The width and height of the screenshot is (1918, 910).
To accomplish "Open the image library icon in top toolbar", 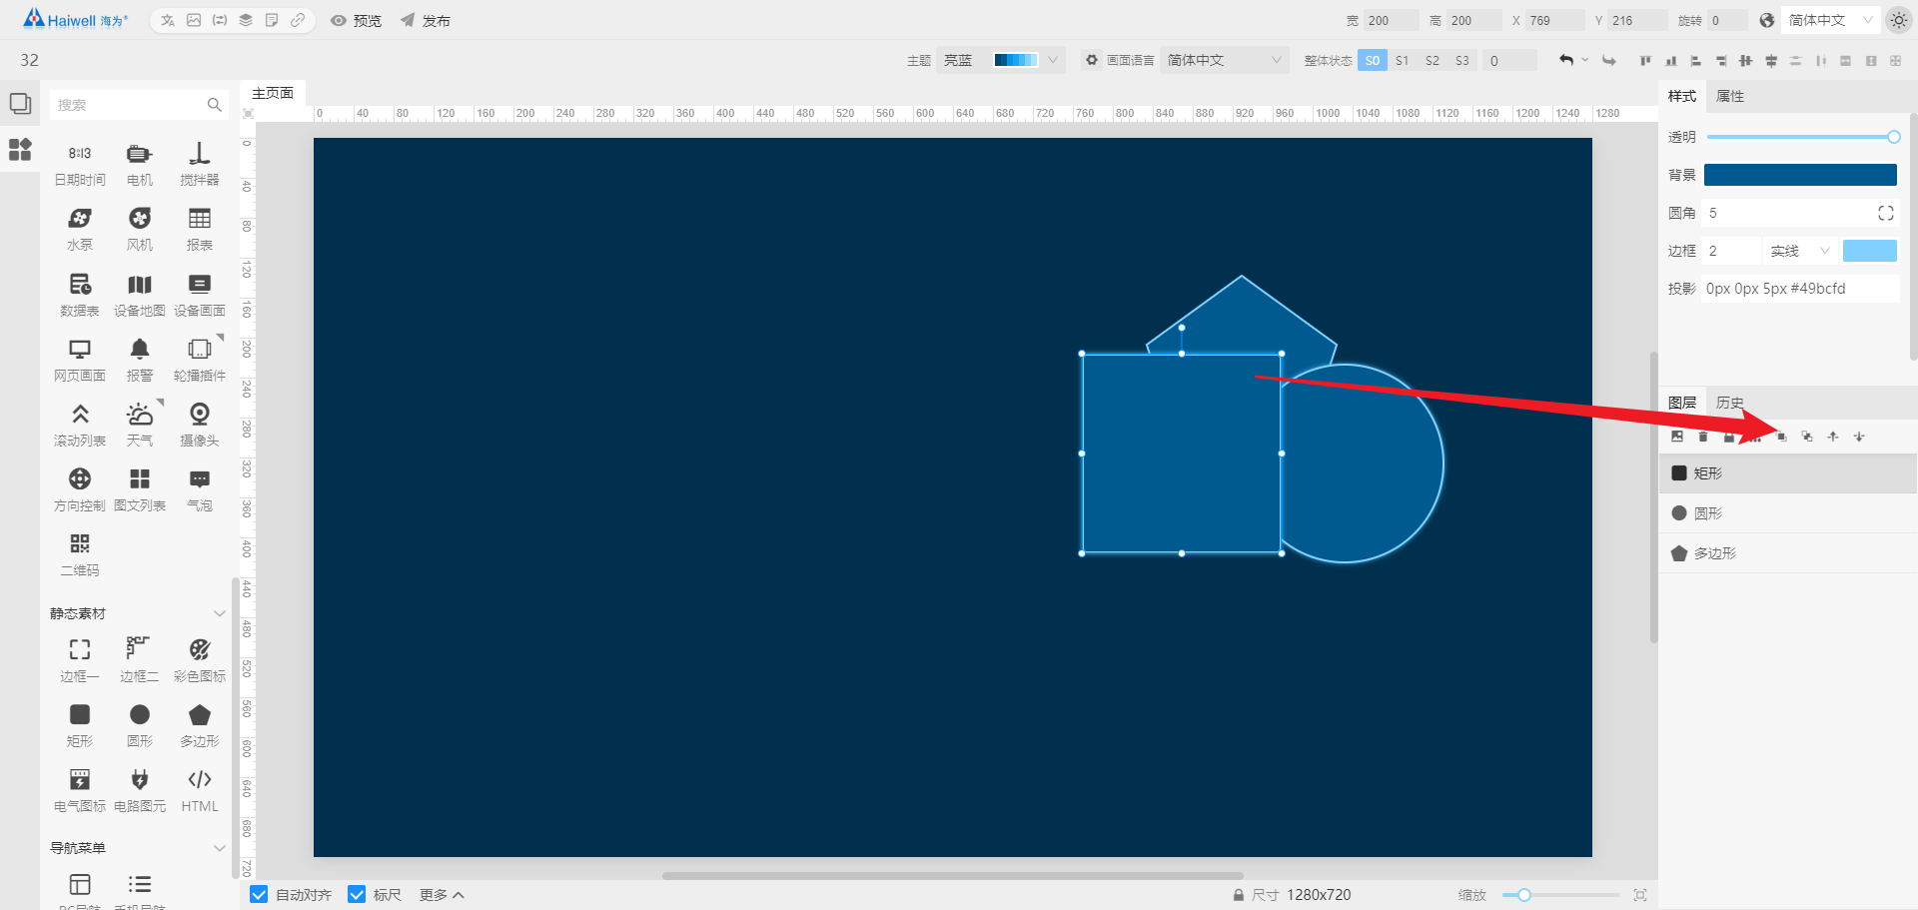I will click(x=194, y=20).
